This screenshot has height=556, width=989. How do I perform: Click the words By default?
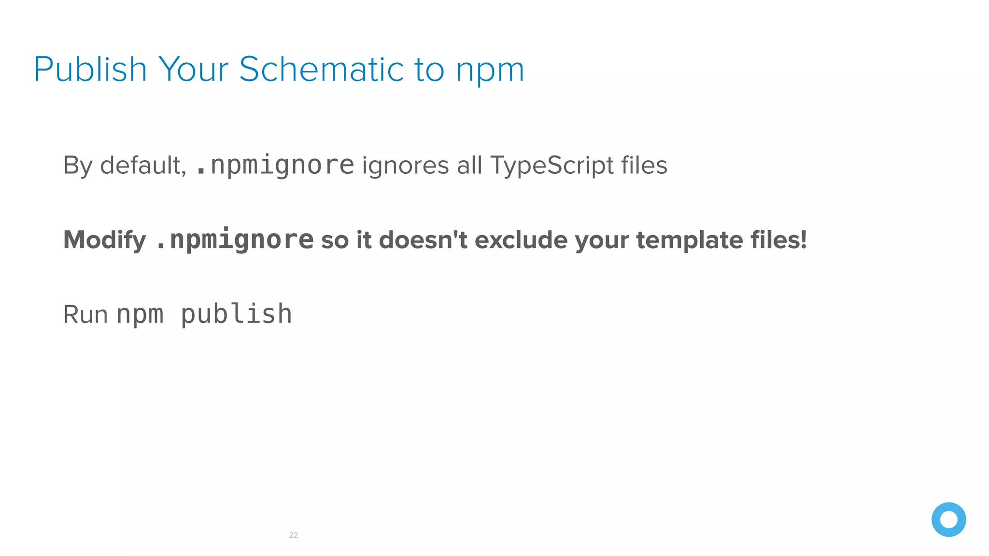click(x=125, y=166)
